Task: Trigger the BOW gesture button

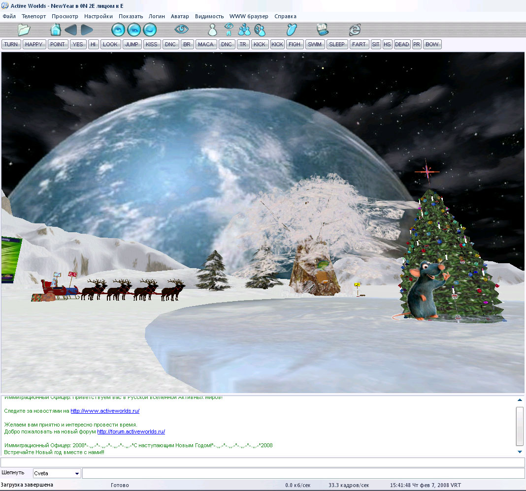Action: pos(432,44)
